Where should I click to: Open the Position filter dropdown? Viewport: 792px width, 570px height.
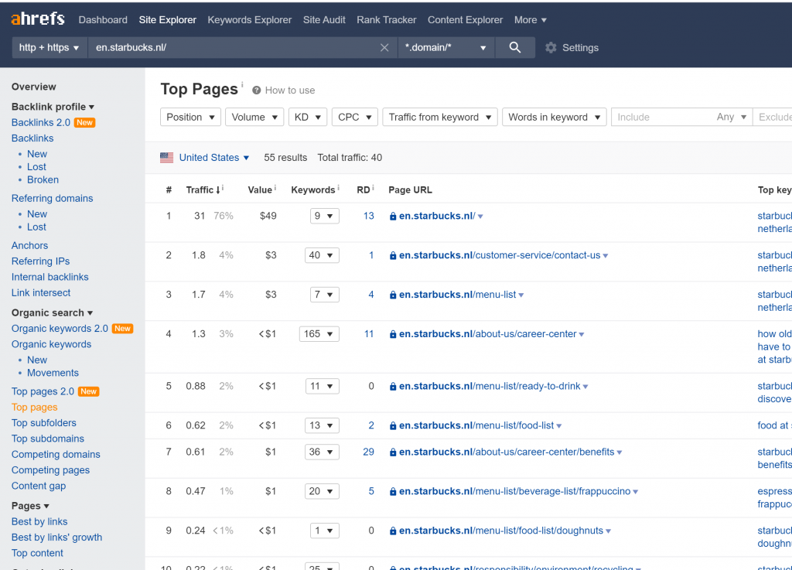pyautogui.click(x=190, y=117)
